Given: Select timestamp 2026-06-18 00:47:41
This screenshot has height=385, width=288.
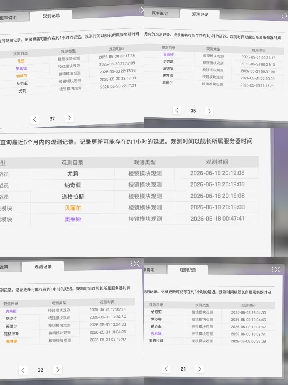Looking at the screenshot, I should 218,218.
